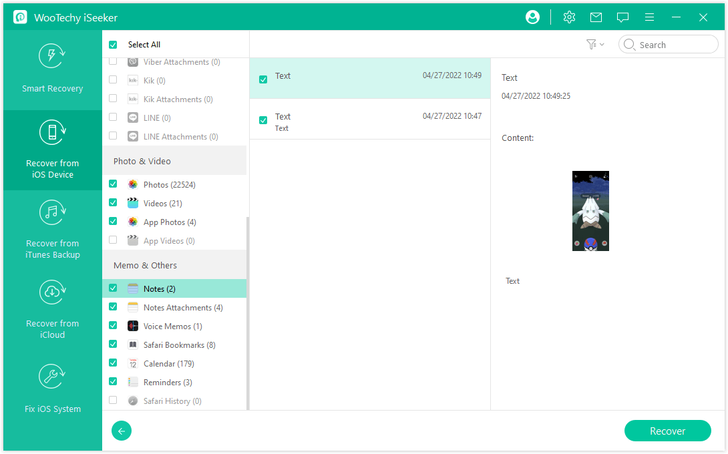Open the feedback chat bubble icon
728x454 pixels.
click(622, 17)
